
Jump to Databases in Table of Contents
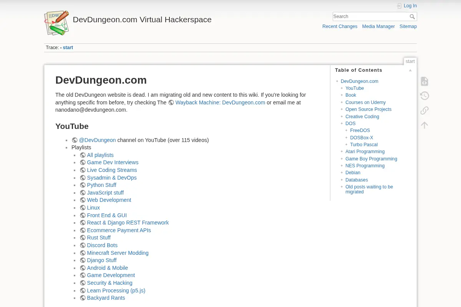(357, 180)
